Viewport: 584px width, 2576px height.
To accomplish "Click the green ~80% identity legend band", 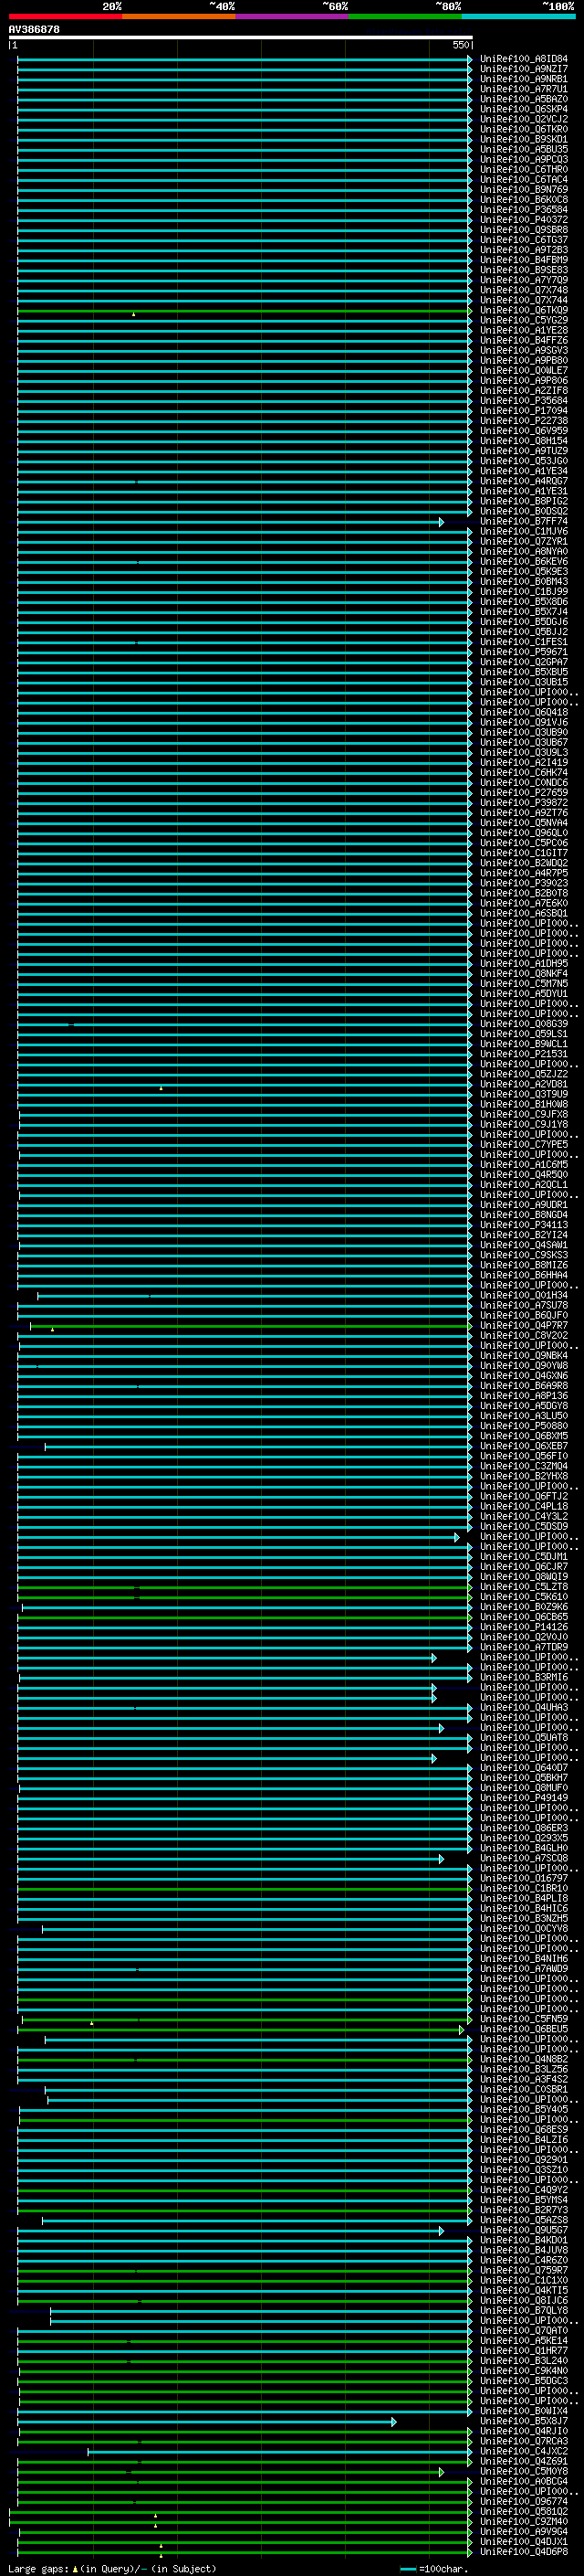I will (405, 17).
